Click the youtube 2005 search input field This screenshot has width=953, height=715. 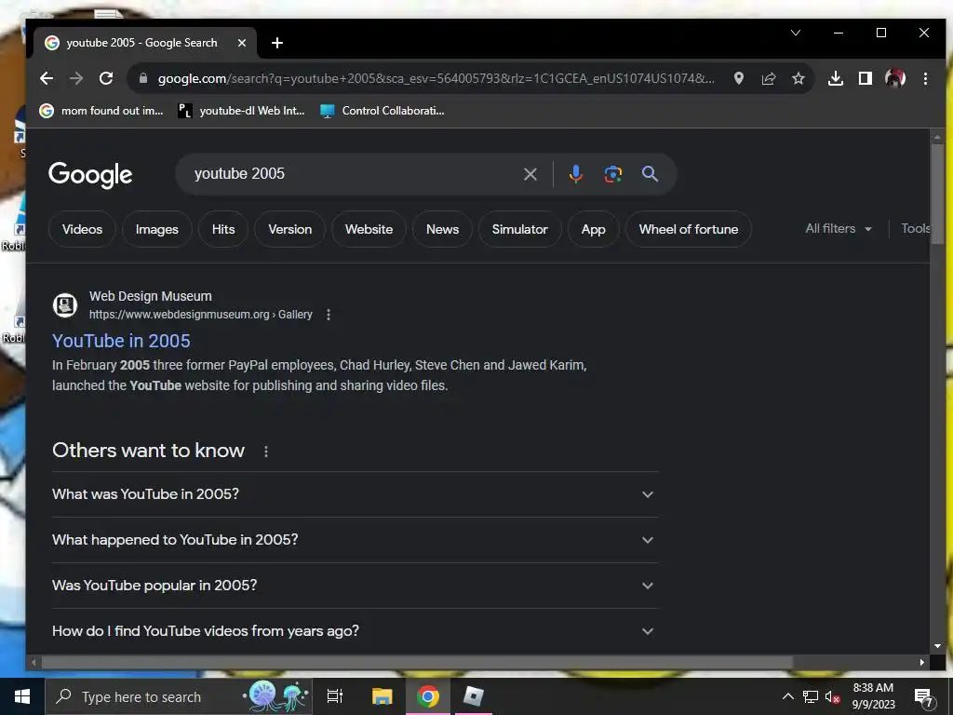[353, 174]
